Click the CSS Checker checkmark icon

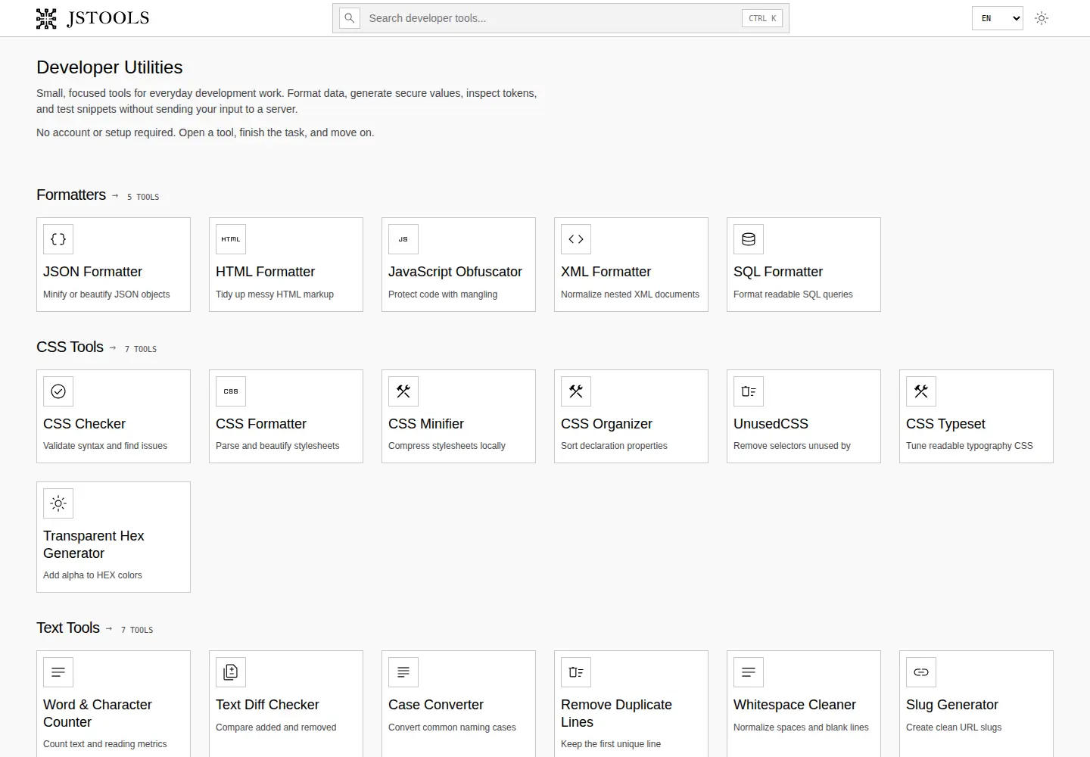click(x=58, y=391)
